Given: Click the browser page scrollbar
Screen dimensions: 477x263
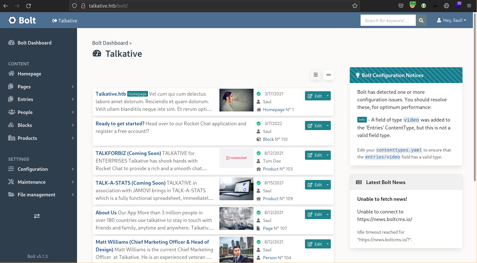Looking at the screenshot, I should pyautogui.click(x=475, y=95).
